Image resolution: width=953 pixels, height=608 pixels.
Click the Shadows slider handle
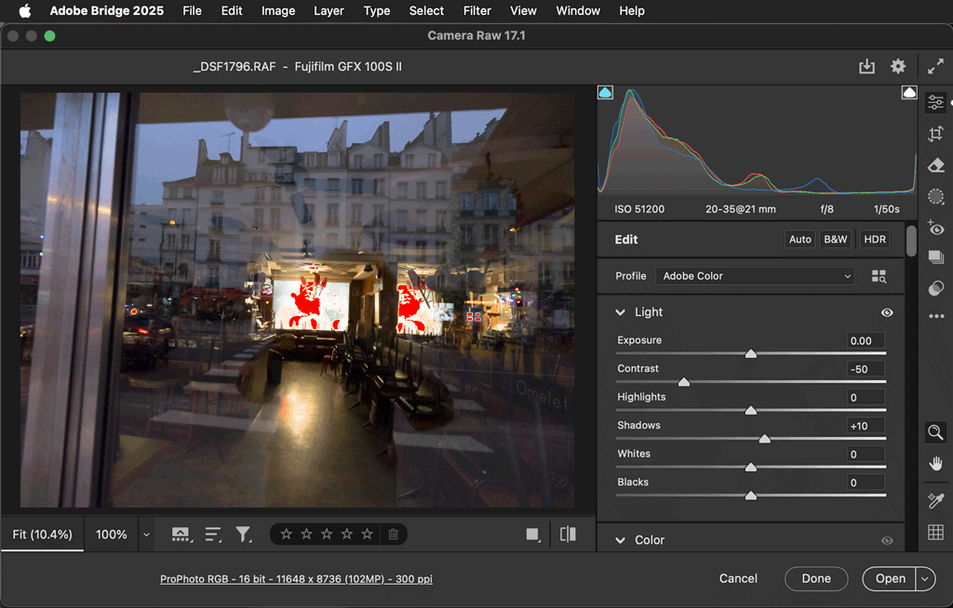tap(765, 439)
